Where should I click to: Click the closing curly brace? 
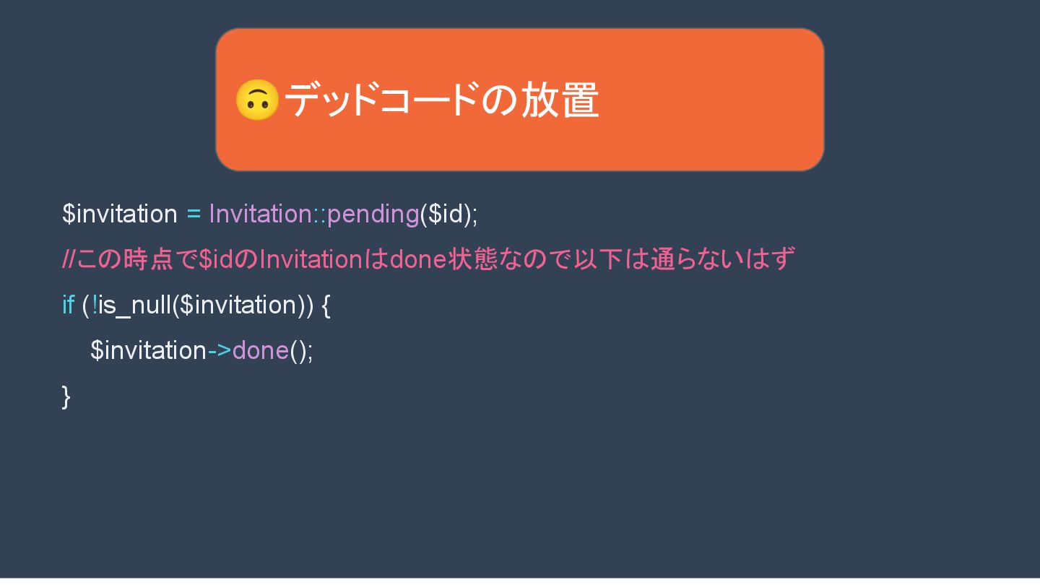coord(66,396)
